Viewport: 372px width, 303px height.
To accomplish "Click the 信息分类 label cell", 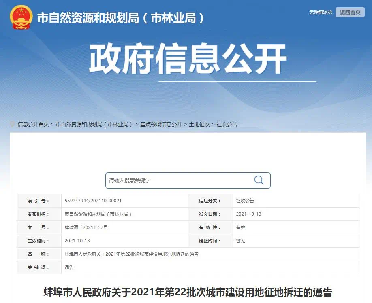I will click(x=210, y=201).
